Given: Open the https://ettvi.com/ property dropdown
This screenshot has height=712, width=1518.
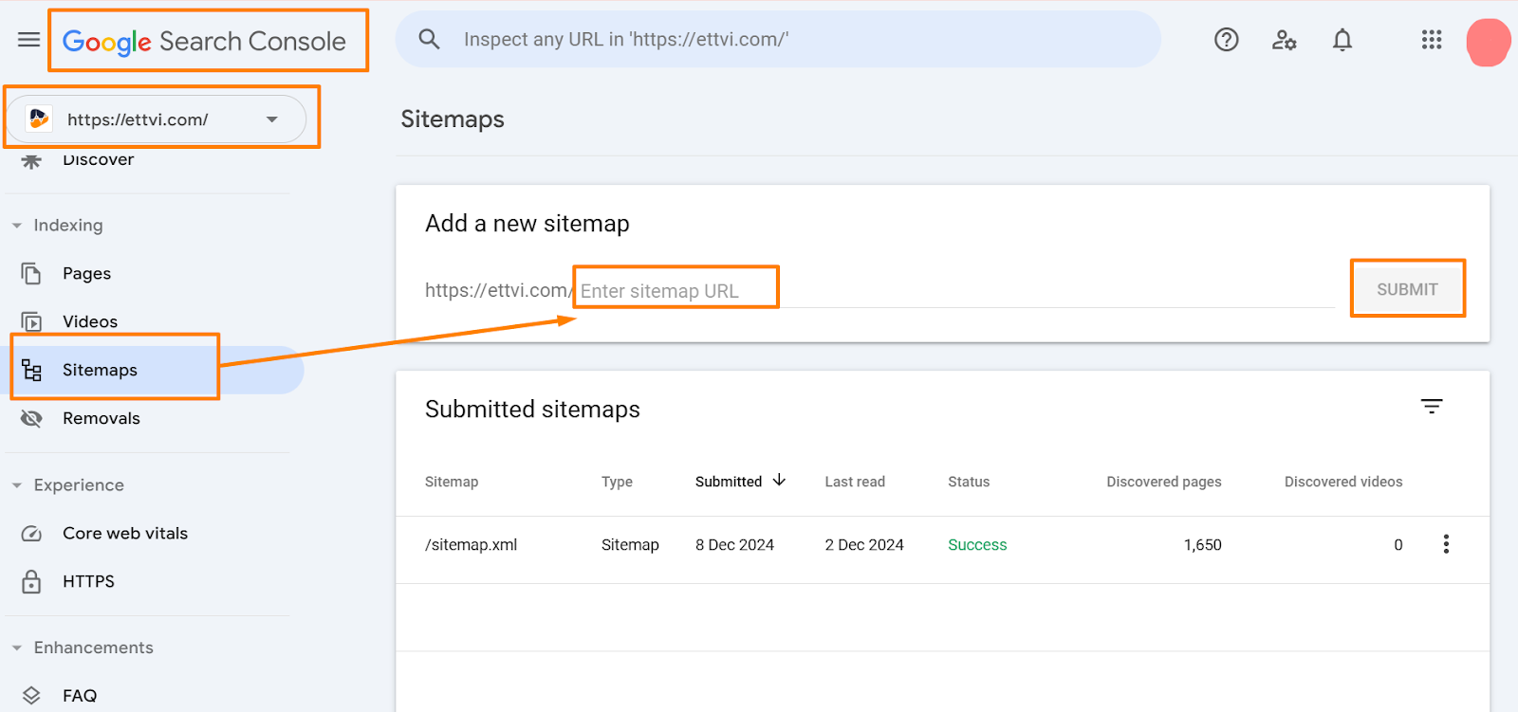Looking at the screenshot, I should 157,119.
